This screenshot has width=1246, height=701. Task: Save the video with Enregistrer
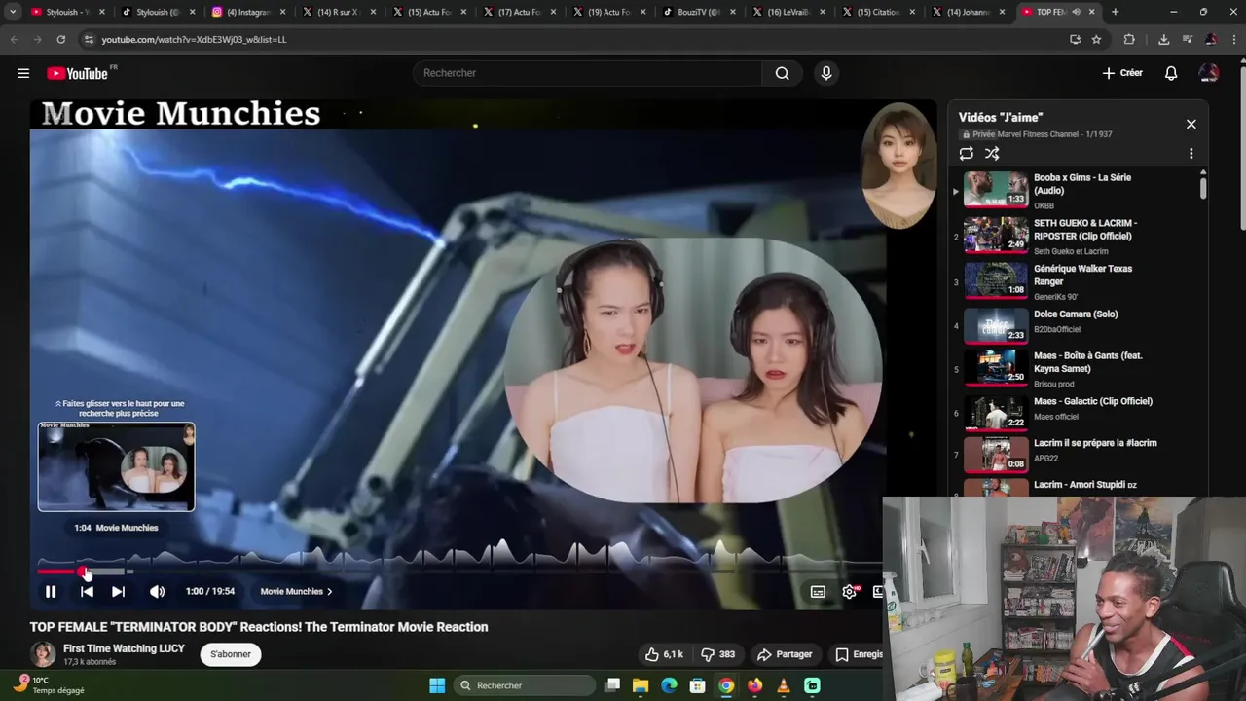860,654
